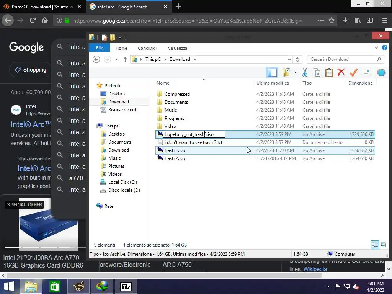The height and width of the screenshot is (294, 392).
Task: Open customize quick access toolbar dropdown
Action: tap(120, 38)
